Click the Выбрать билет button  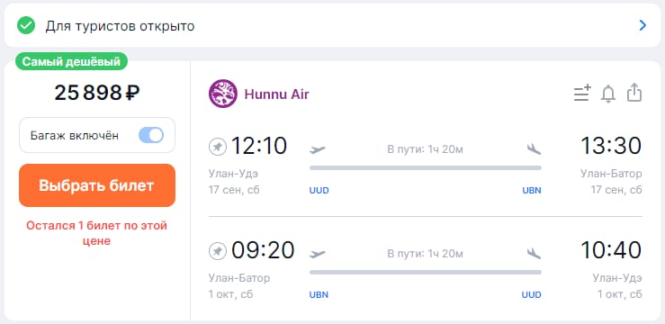click(97, 185)
